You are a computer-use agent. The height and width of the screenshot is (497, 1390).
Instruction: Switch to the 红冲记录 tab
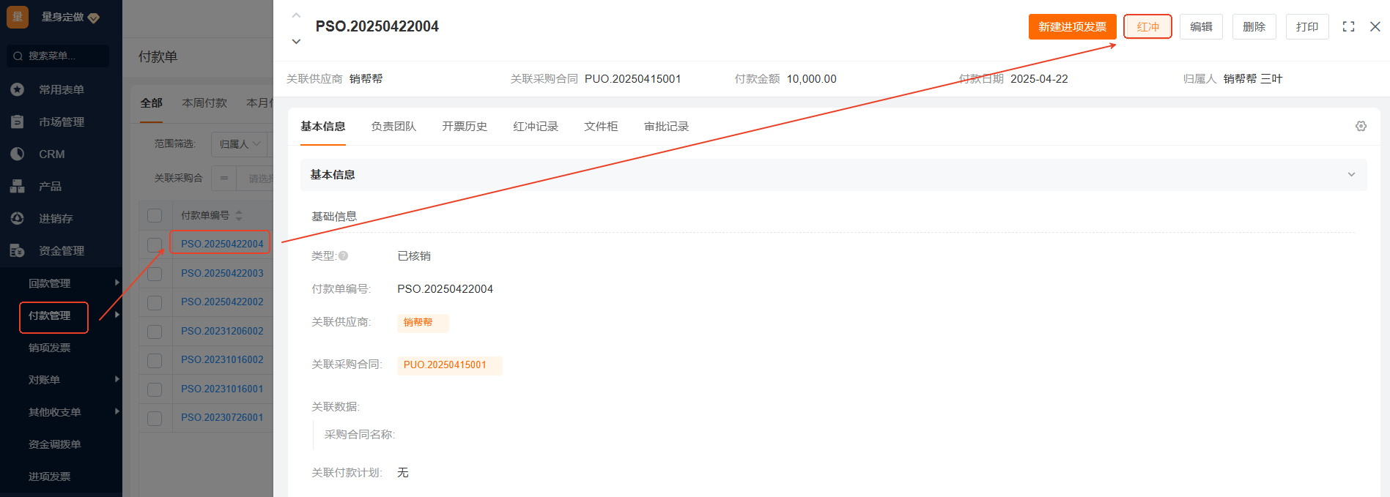coord(536,127)
